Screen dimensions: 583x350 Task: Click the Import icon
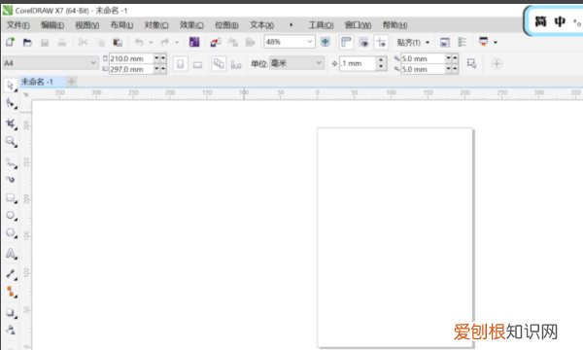(216, 43)
